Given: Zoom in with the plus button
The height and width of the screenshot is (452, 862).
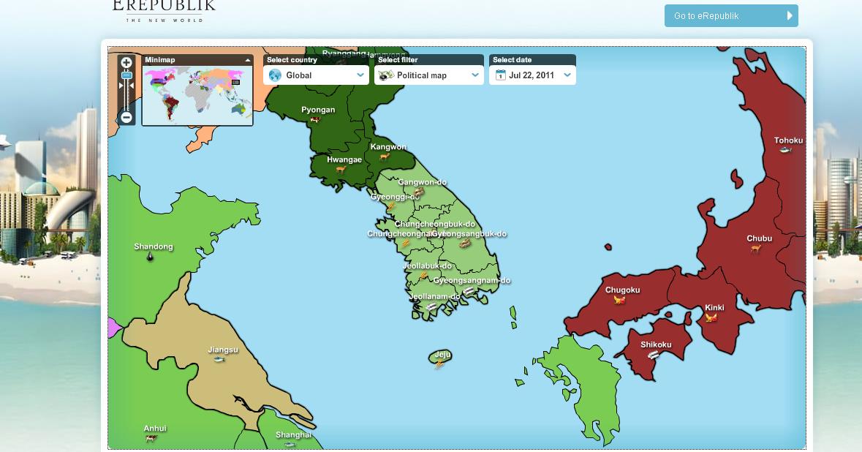Looking at the screenshot, I should tap(126, 63).
